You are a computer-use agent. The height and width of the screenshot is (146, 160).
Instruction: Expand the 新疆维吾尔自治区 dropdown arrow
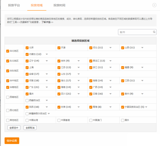[49, 113]
